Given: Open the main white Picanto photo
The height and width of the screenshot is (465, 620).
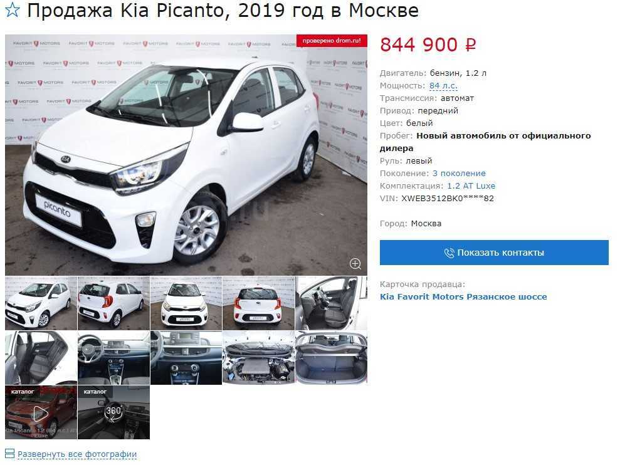Looking at the screenshot, I should pos(186,155).
